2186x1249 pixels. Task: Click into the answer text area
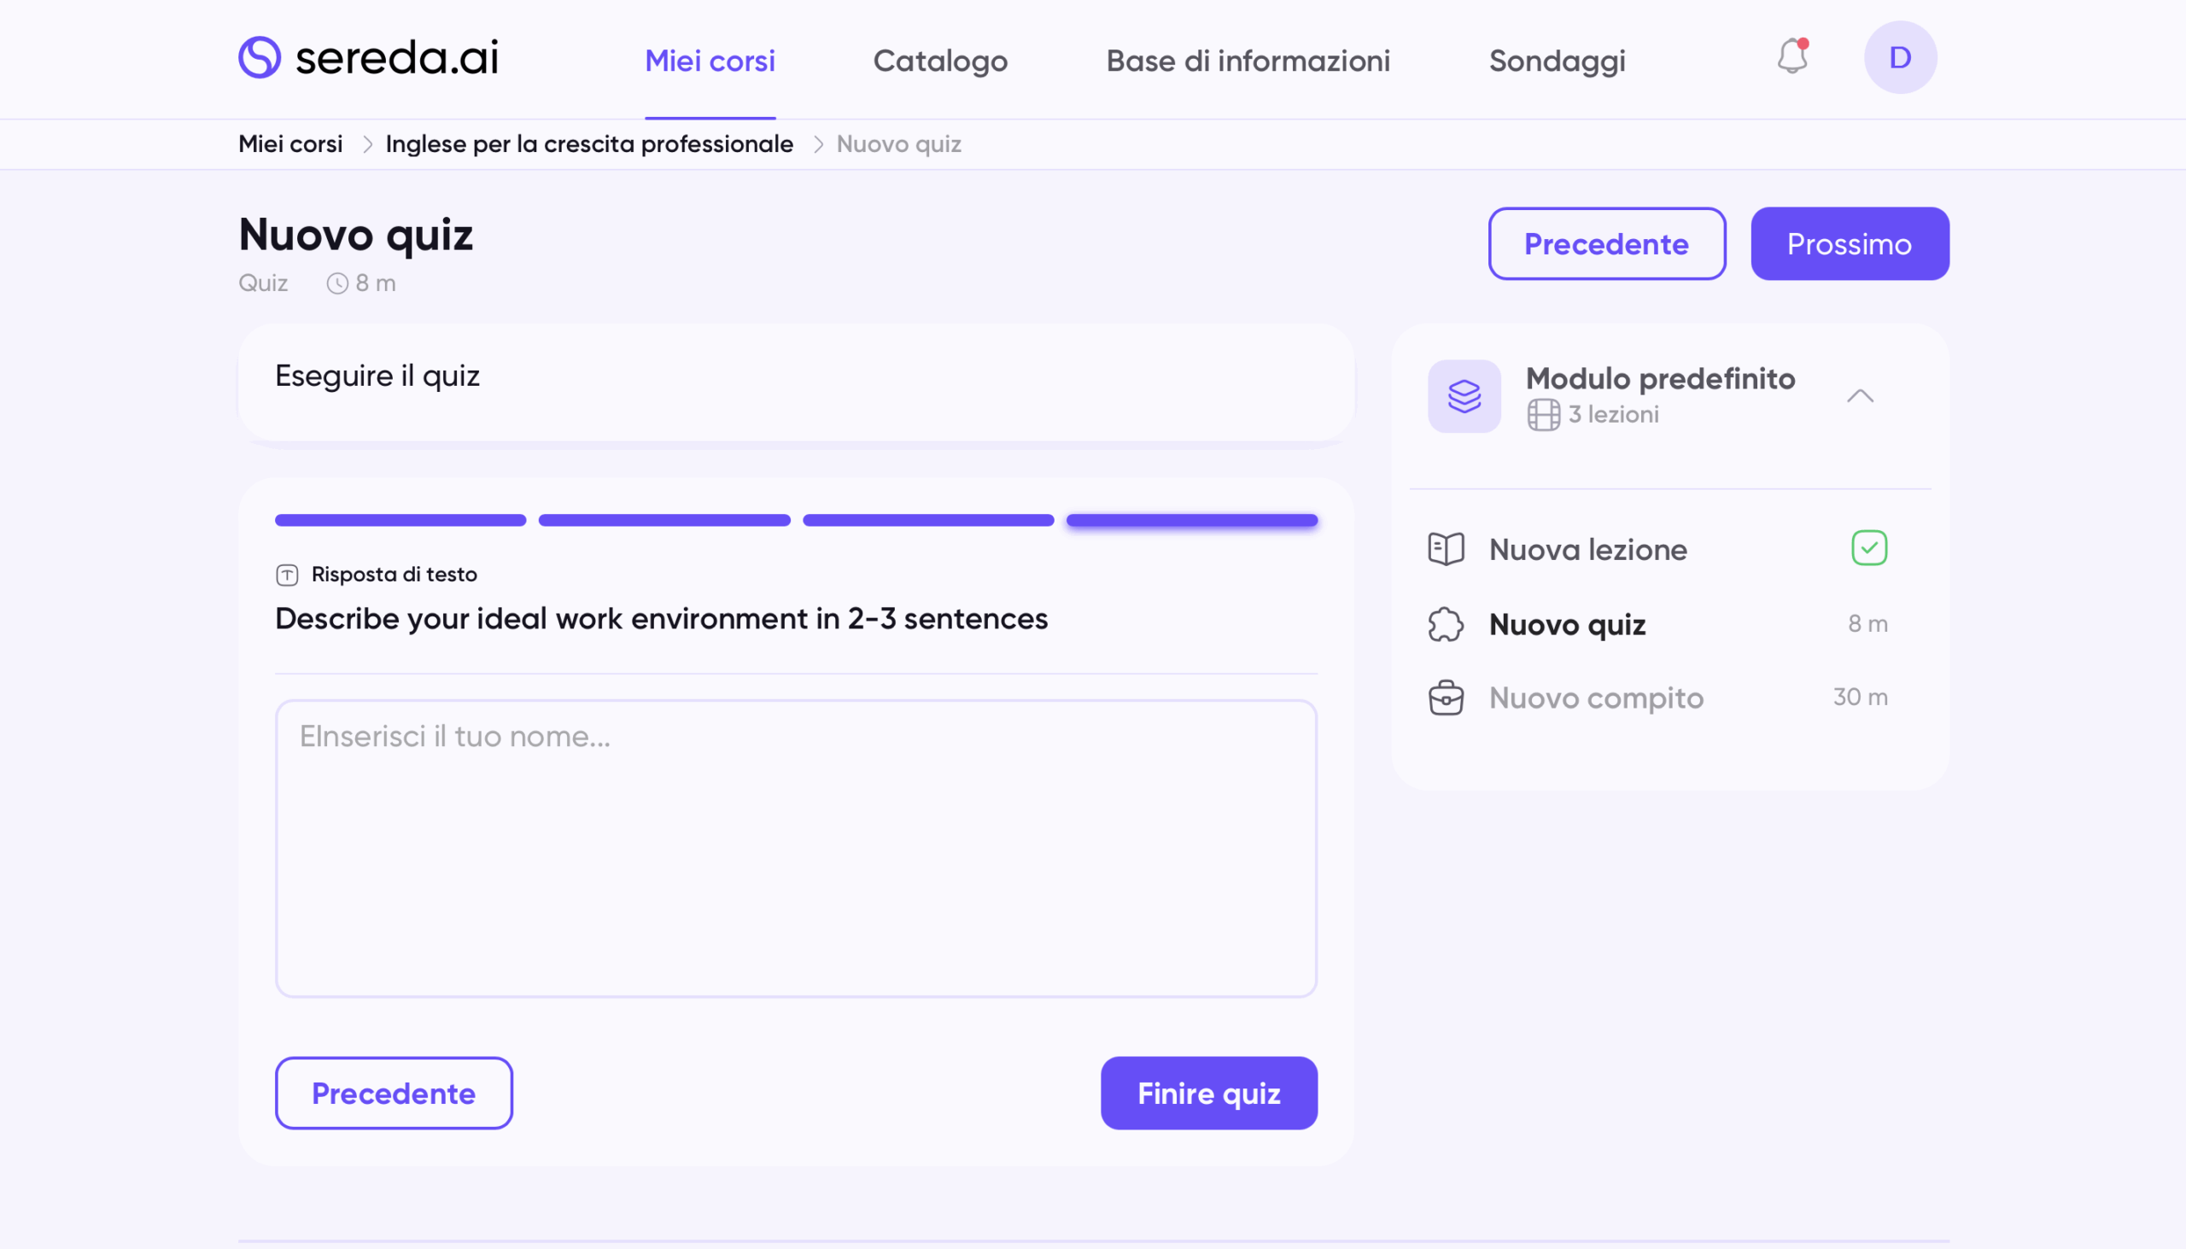[795, 849]
